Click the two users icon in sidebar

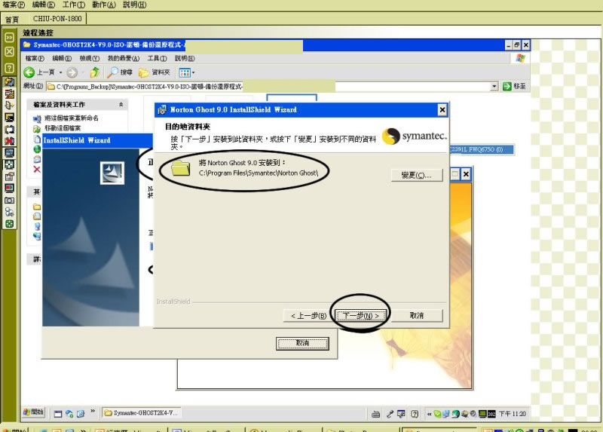(x=9, y=212)
